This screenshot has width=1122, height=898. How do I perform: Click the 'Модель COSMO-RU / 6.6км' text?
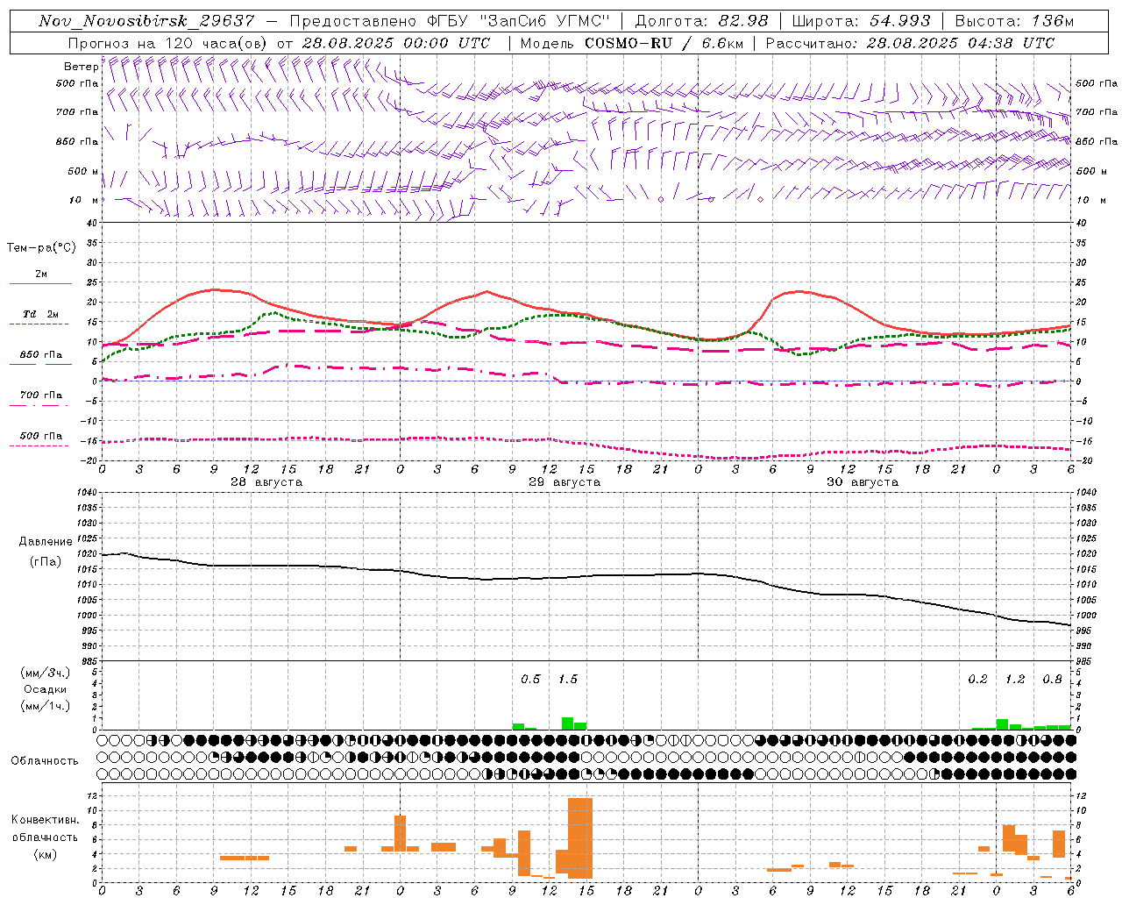coord(632,43)
